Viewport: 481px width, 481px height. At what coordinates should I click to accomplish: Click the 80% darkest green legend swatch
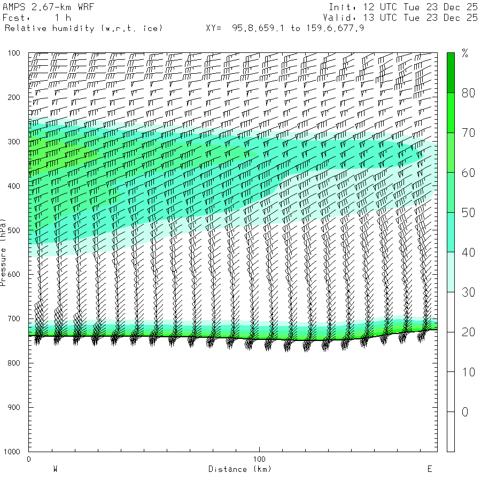coord(451,73)
